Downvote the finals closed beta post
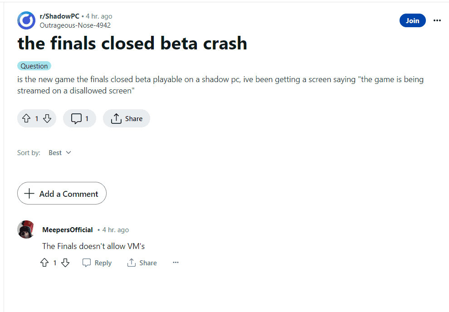 click(47, 119)
